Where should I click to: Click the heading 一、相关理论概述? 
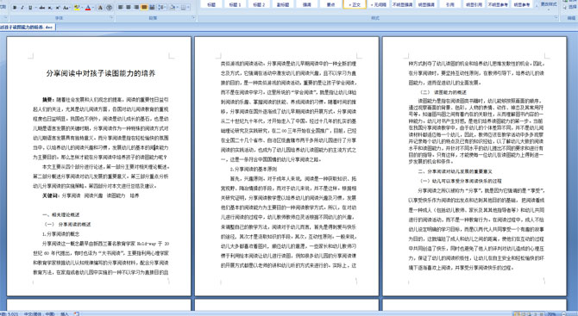click(x=61, y=214)
